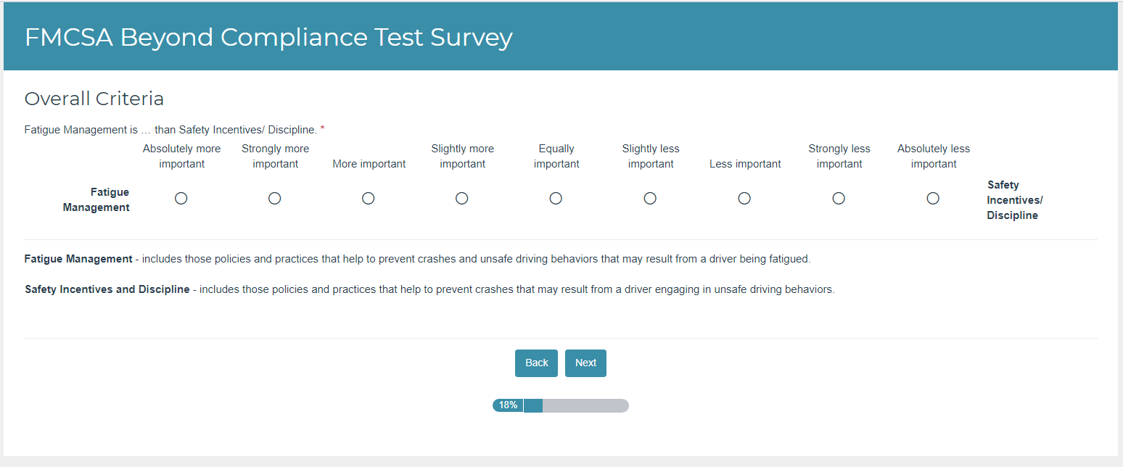Mark the "More important" radio button
The width and height of the screenshot is (1123, 467).
tap(369, 199)
